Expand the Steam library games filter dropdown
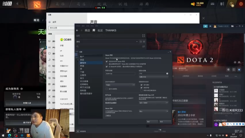The image size is (245, 138). pos(137,42)
